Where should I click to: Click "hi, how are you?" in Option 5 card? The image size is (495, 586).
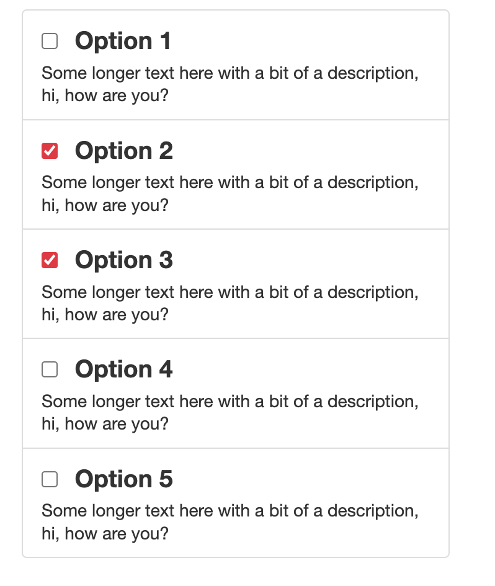[105, 534]
